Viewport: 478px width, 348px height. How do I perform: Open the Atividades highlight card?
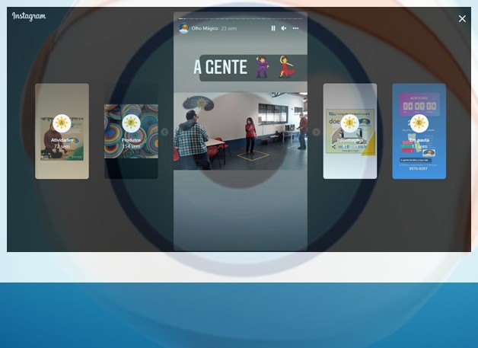pos(62,131)
